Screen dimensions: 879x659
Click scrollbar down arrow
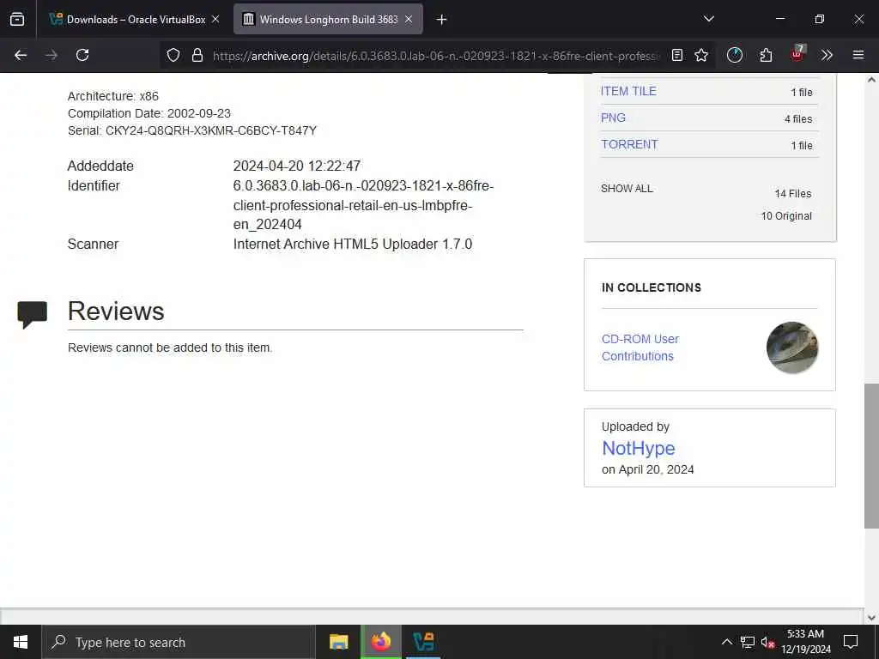tap(871, 618)
